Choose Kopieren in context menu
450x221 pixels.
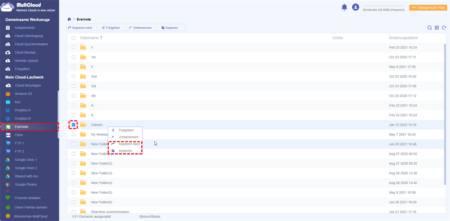pos(125,151)
